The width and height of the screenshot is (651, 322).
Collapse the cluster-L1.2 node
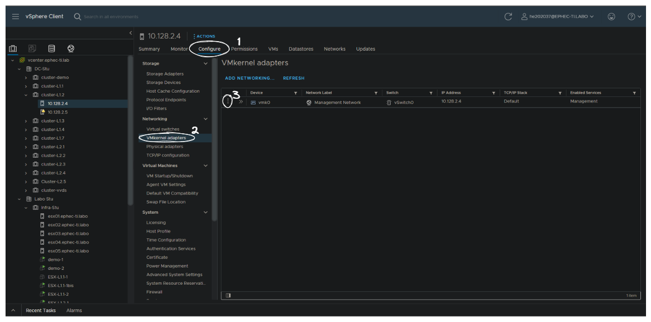[26, 95]
